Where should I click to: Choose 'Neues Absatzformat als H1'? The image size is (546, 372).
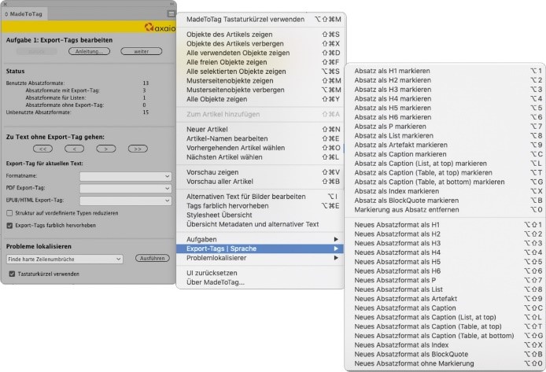445,225
